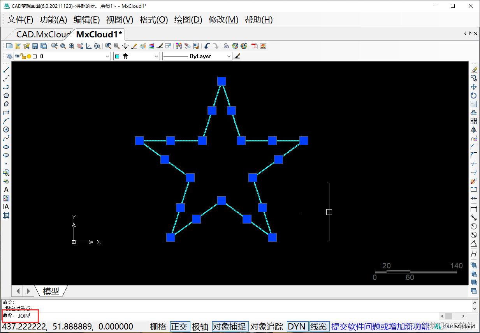Click the Mirror tool

(474, 130)
